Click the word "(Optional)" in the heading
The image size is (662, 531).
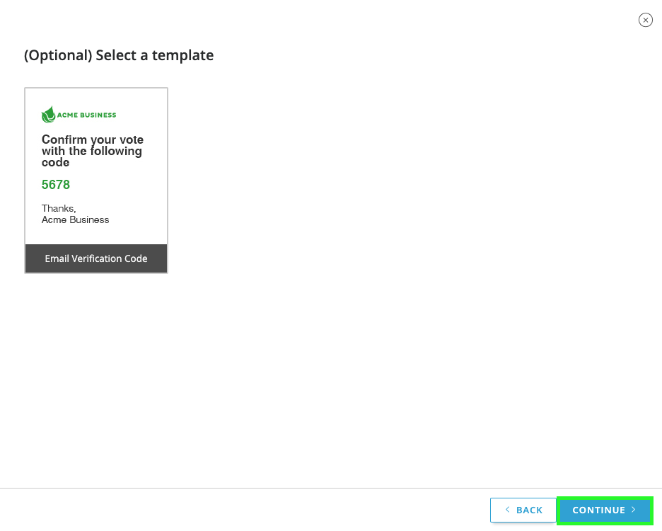click(x=58, y=55)
